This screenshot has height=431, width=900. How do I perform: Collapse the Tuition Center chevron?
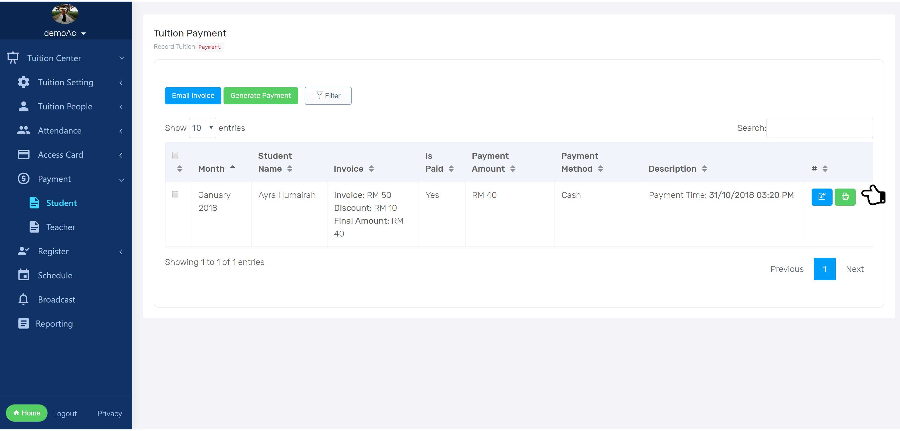[x=122, y=58]
